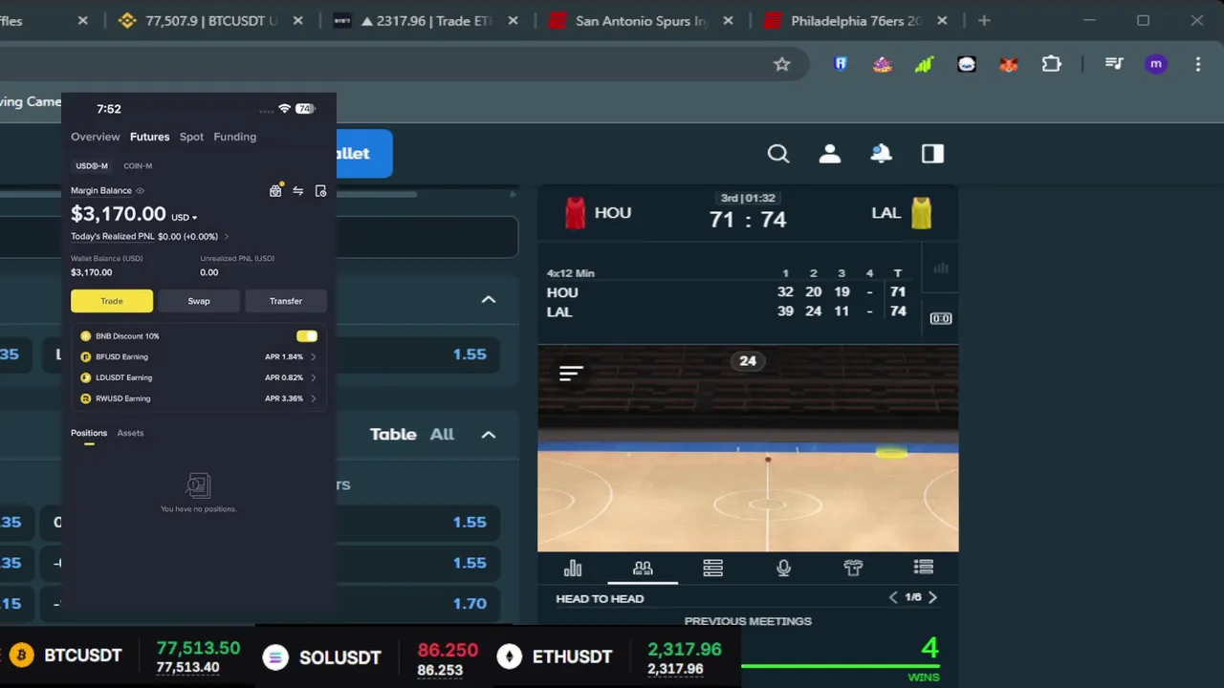The width and height of the screenshot is (1224, 688).
Task: Open the standings table icon tab
Action: click(x=712, y=569)
